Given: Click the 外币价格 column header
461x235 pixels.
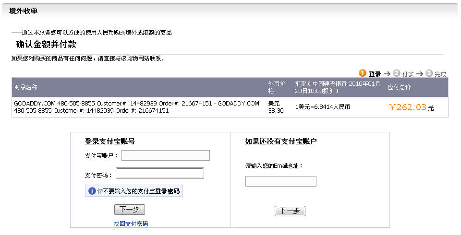Looking at the screenshot, I should tap(277, 87).
